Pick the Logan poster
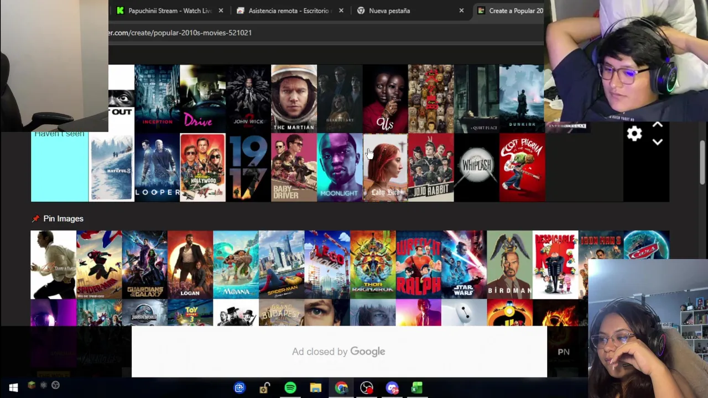 tap(190, 265)
